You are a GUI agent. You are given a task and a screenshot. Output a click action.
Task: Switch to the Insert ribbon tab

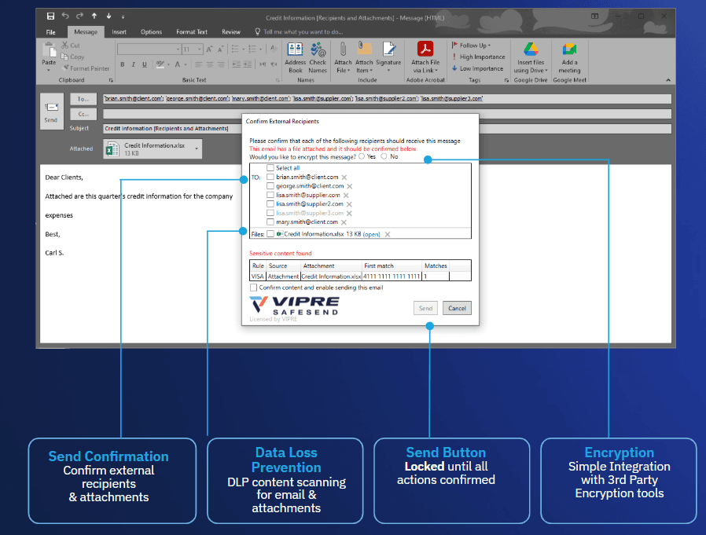point(119,32)
